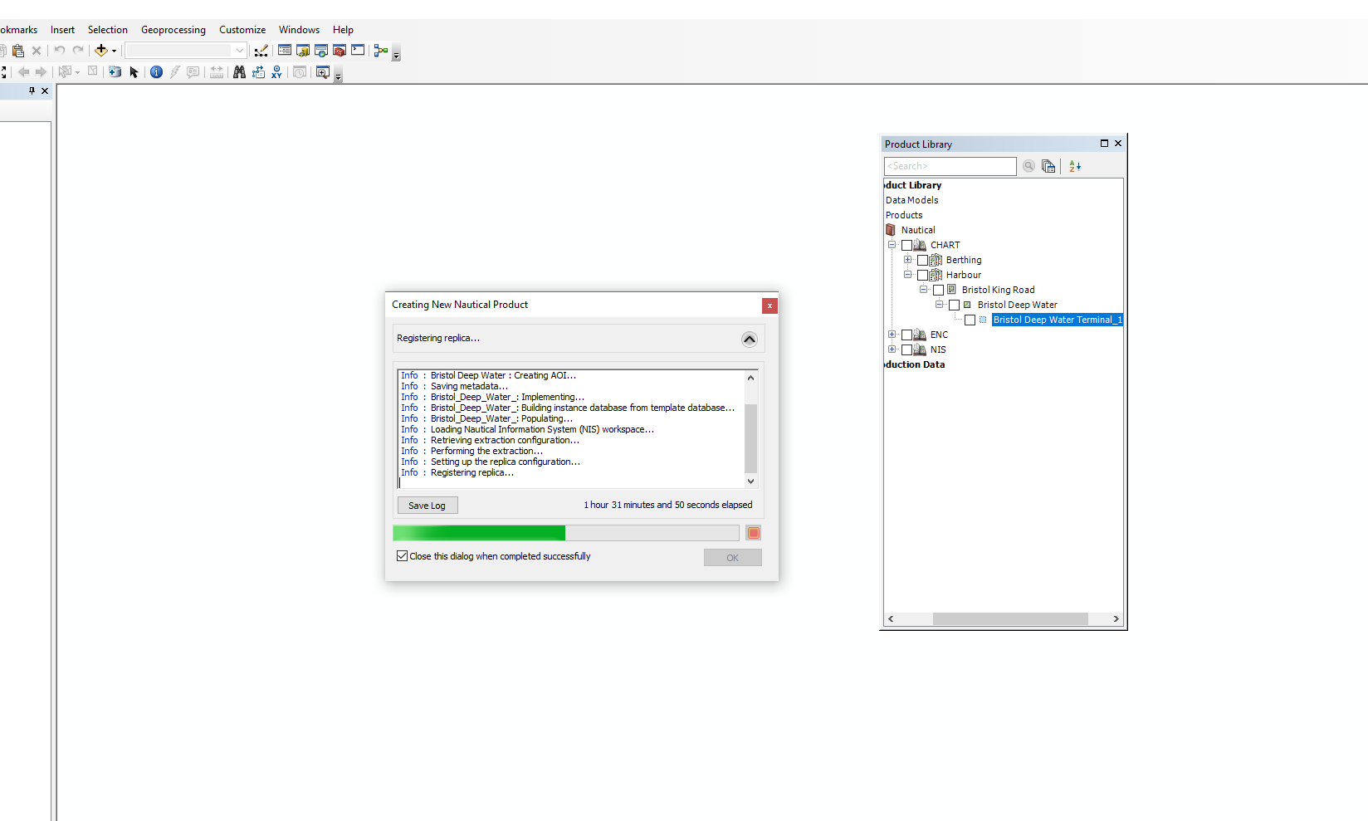The image size is (1368, 821).
Task: Stop the process with the red square button
Action: click(753, 532)
